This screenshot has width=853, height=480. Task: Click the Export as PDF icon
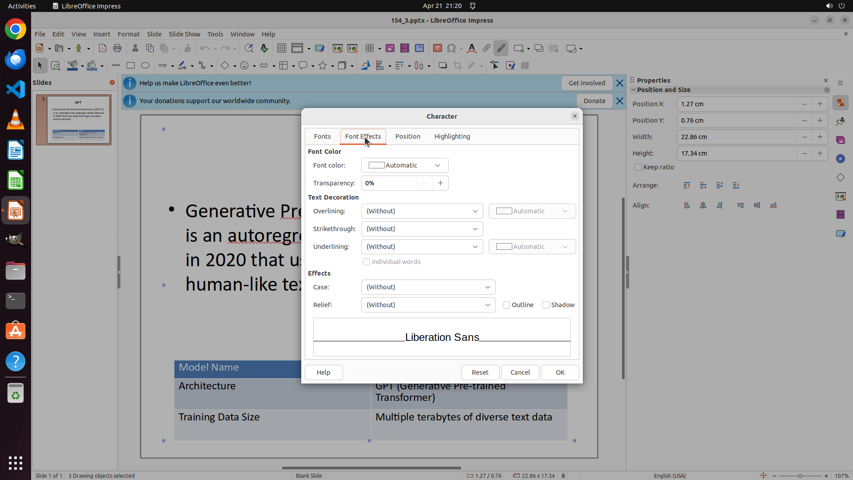pos(103,48)
